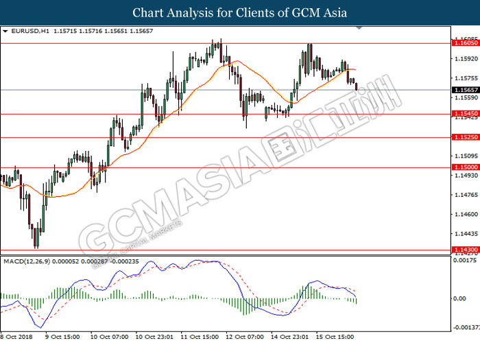Click the 1.15920 price scale value

466,58
